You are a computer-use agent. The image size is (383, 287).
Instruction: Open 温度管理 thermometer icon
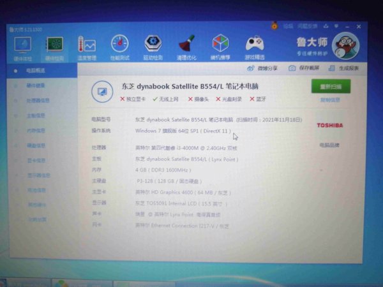[x=87, y=44]
